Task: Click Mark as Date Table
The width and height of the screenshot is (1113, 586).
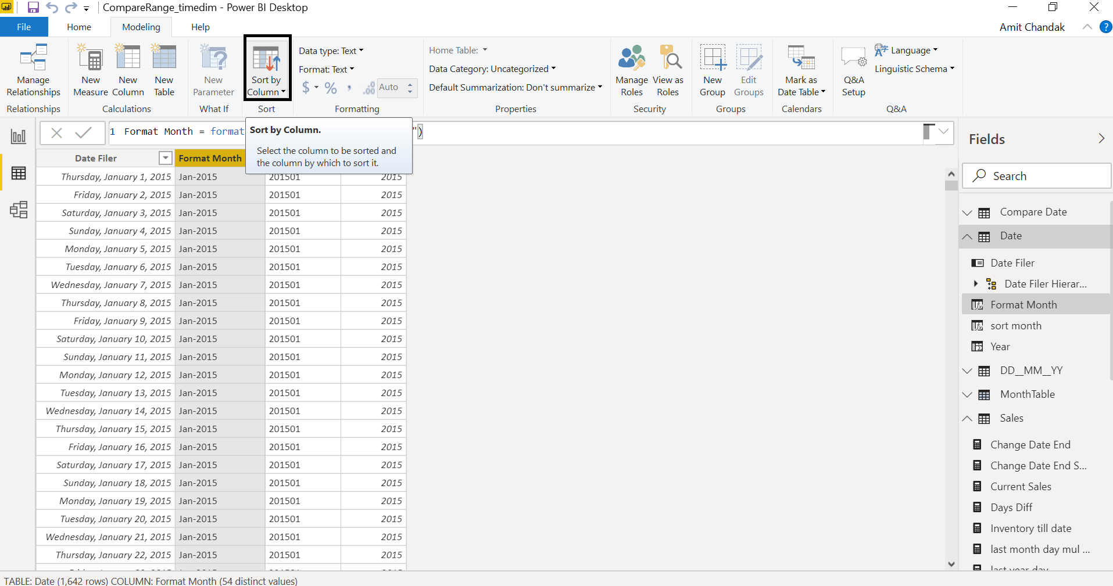Action: [801, 70]
